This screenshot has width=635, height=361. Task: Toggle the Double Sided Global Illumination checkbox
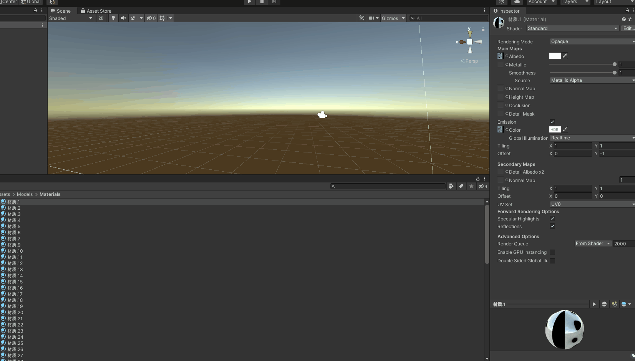552,261
